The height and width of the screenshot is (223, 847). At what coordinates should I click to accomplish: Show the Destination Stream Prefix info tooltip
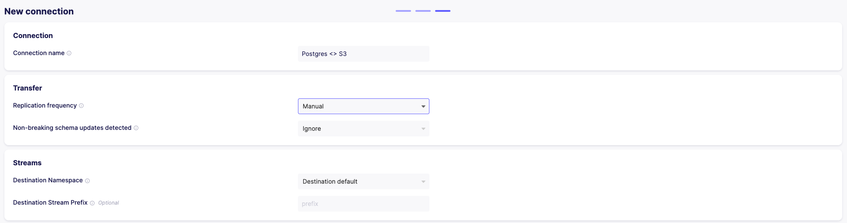(x=92, y=203)
